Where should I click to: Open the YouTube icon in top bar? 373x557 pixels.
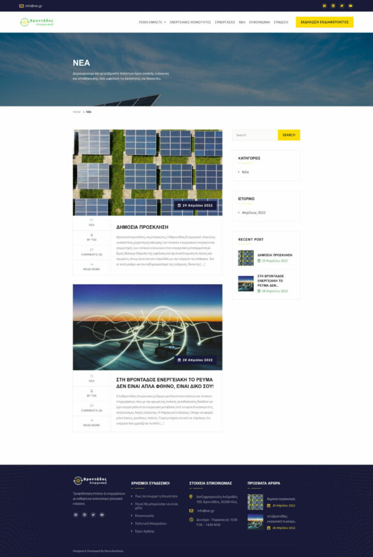point(350,6)
